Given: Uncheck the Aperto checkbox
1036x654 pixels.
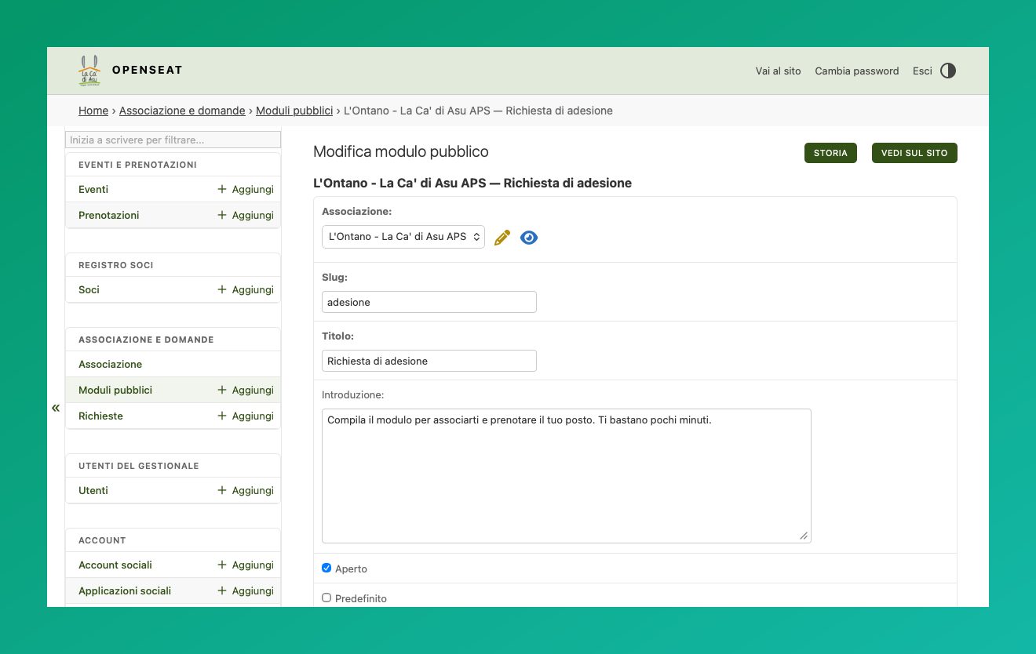Looking at the screenshot, I should [326, 568].
